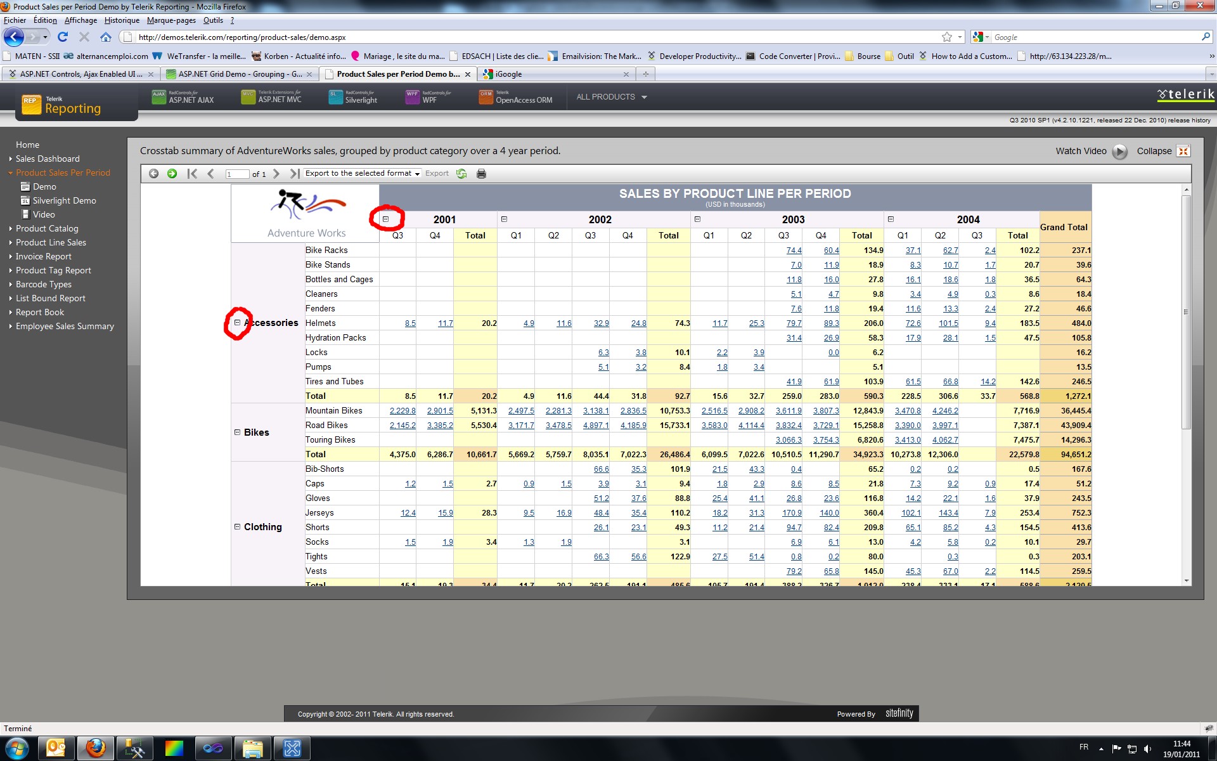Image resolution: width=1217 pixels, height=761 pixels.
Task: Open the Employee Sales Summary link
Action: pyautogui.click(x=65, y=327)
